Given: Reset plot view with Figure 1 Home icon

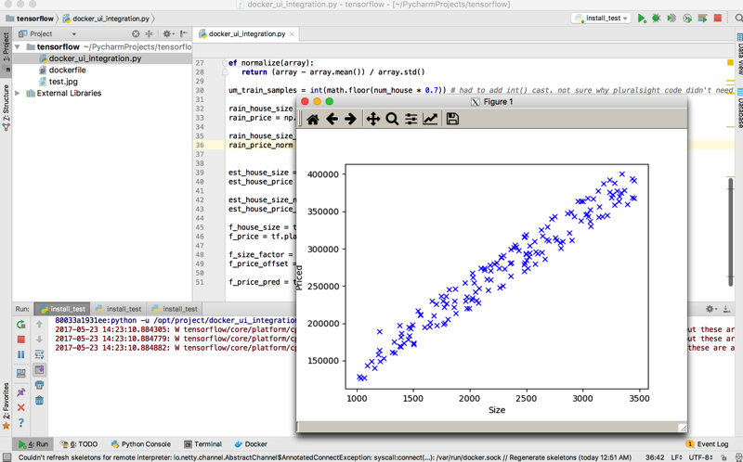Looking at the screenshot, I should (313, 120).
